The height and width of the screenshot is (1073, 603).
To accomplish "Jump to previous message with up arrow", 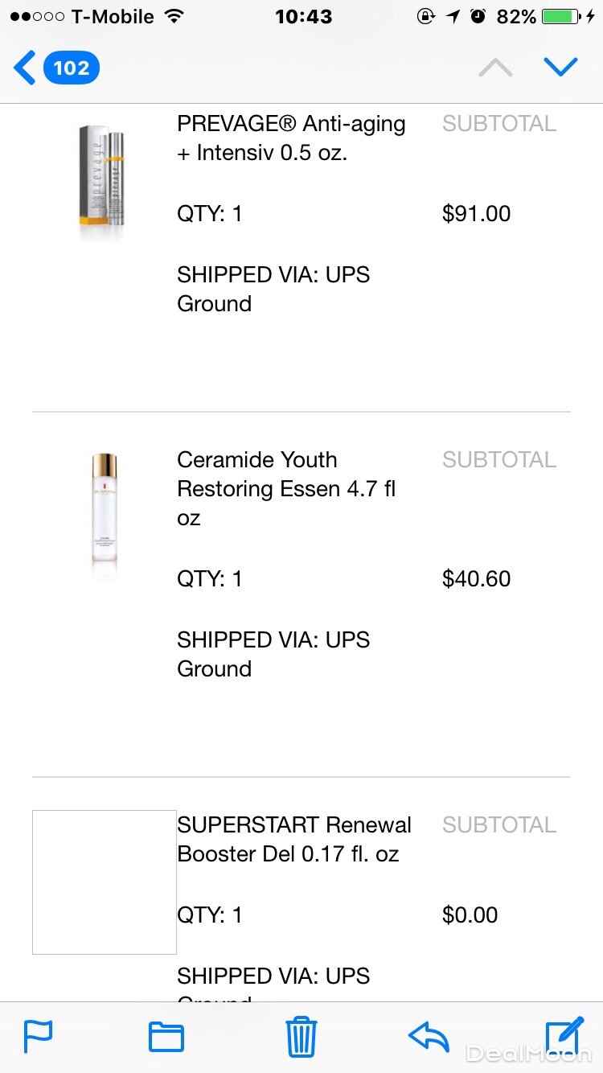I will point(495,68).
